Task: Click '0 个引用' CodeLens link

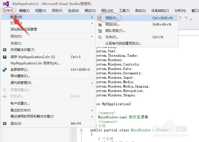Action: coord(106,139)
